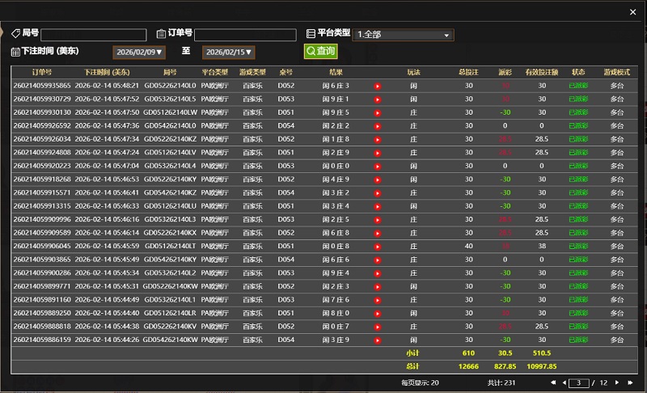The image size is (647, 393).
Task: Close the bet history window
Action: 632,11
